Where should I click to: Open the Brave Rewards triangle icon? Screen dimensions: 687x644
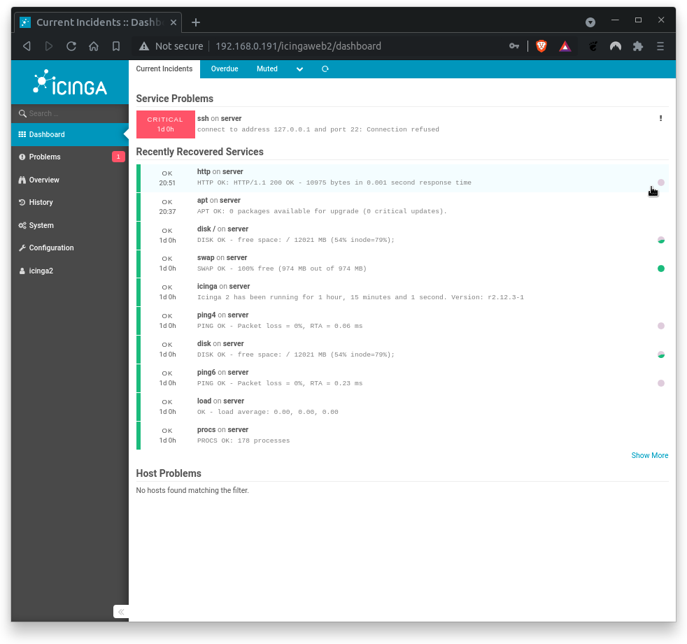pos(565,46)
